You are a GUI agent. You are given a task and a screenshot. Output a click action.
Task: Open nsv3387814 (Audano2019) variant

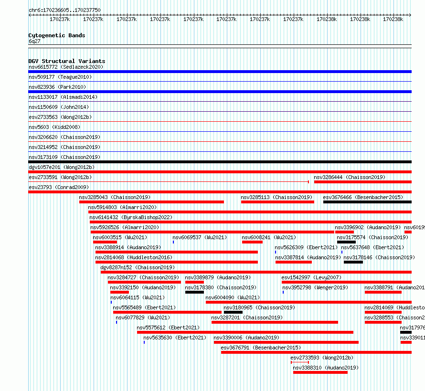pyautogui.click(x=308, y=257)
